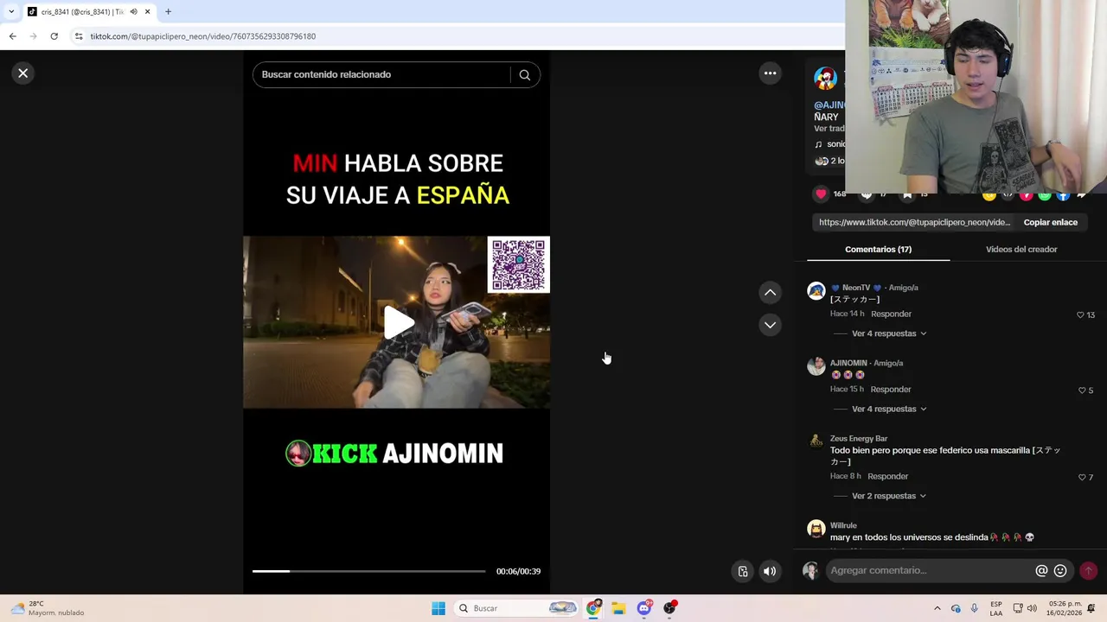Screen dimensions: 1107x622
Task: Close the cris_8341 browser tab
Action: coord(147,12)
